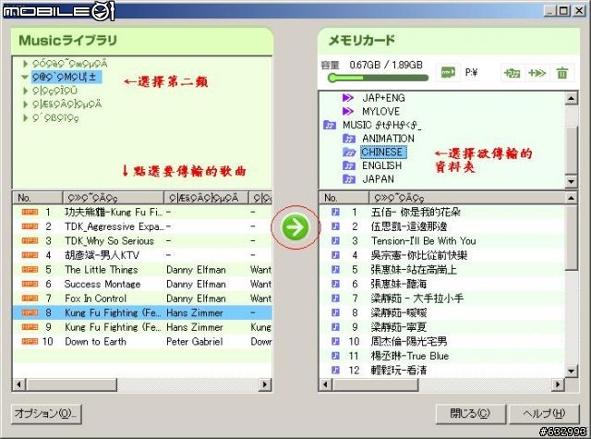Click the JAP+ENG playlist icon

point(348,98)
